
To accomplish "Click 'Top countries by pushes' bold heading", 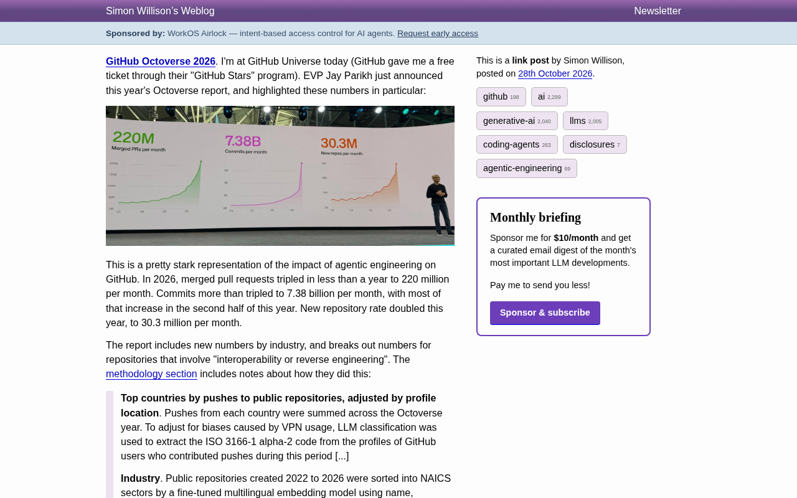I will coord(278,405).
